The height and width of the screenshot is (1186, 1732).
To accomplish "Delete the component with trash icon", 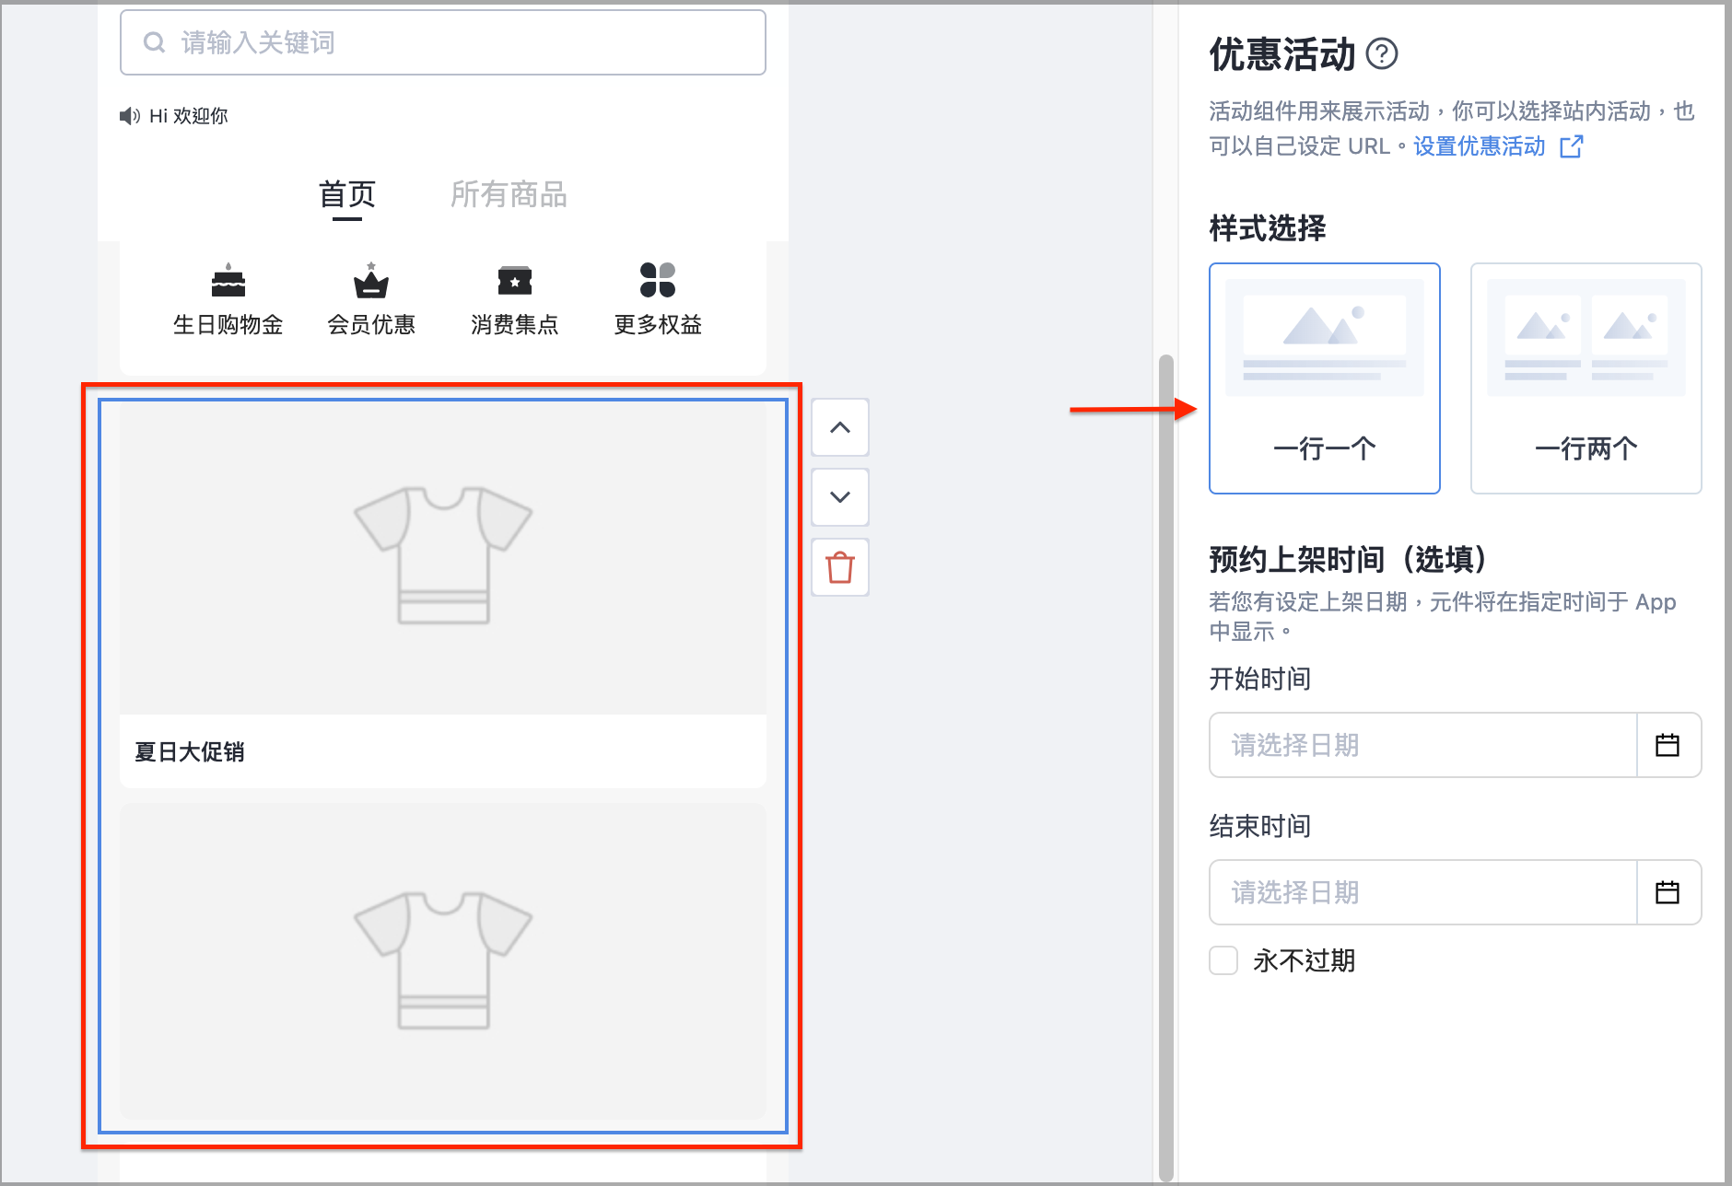I will pyautogui.click(x=840, y=567).
